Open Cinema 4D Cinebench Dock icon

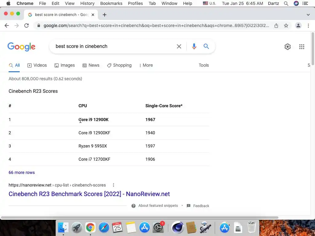coord(177,227)
